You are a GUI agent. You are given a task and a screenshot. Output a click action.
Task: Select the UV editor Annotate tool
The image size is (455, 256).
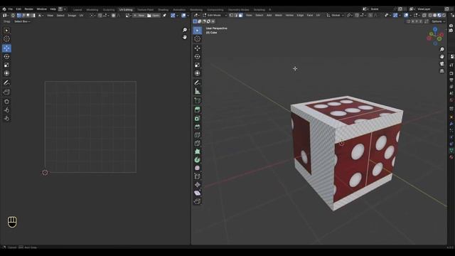6,83
